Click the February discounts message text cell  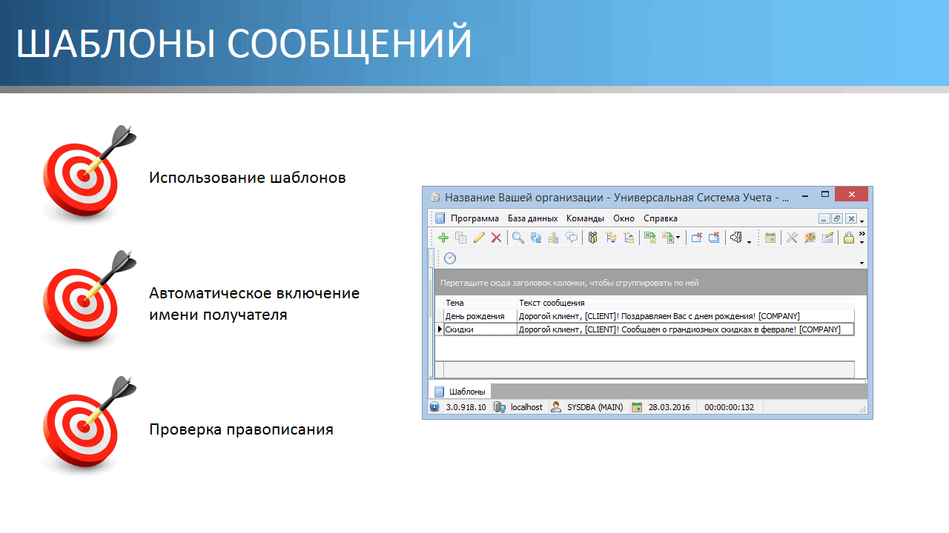click(x=686, y=329)
